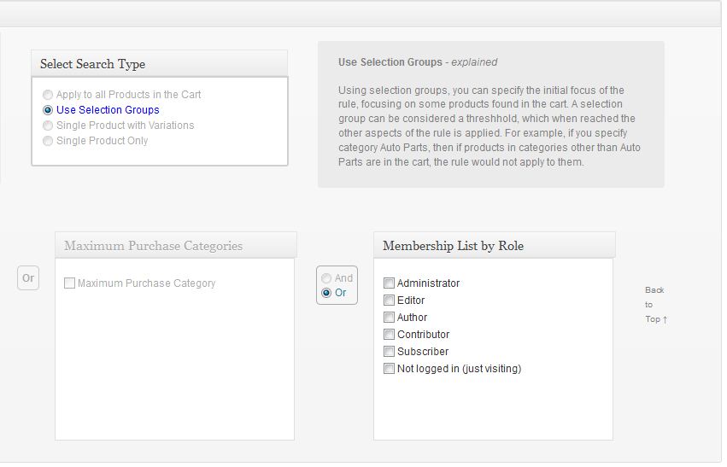Tick the Maximum Purchase Category checkbox

(69, 283)
